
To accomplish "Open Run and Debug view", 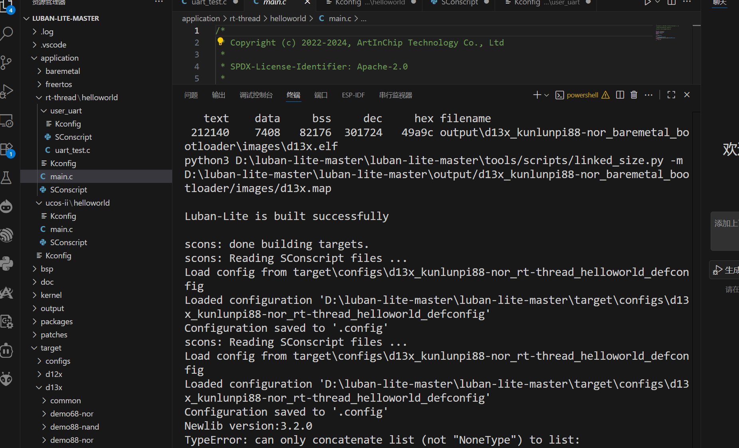I will [7, 91].
